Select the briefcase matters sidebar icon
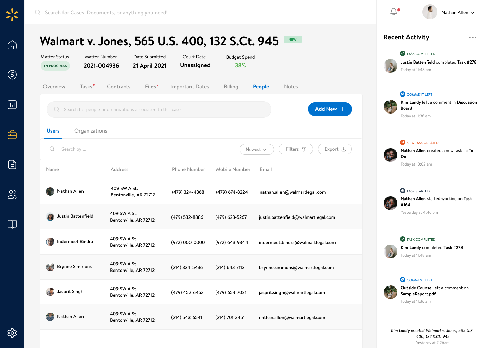Image resolution: width=489 pixels, height=348 pixels. [x=12, y=135]
